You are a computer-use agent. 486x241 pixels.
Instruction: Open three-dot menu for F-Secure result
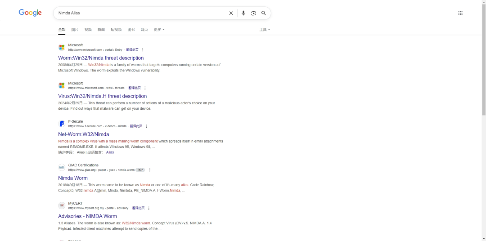147,126
